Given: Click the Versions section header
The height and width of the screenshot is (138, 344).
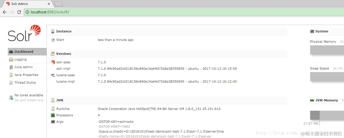Looking at the screenshot, I should point(168,54).
